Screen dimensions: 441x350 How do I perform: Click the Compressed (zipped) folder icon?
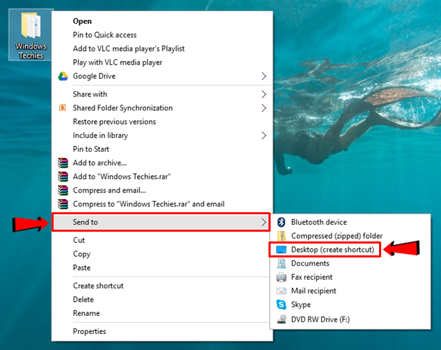(281, 236)
